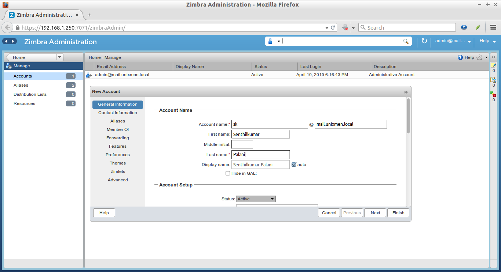Open the gear settings icon
The height and width of the screenshot is (272, 501).
tap(479, 57)
